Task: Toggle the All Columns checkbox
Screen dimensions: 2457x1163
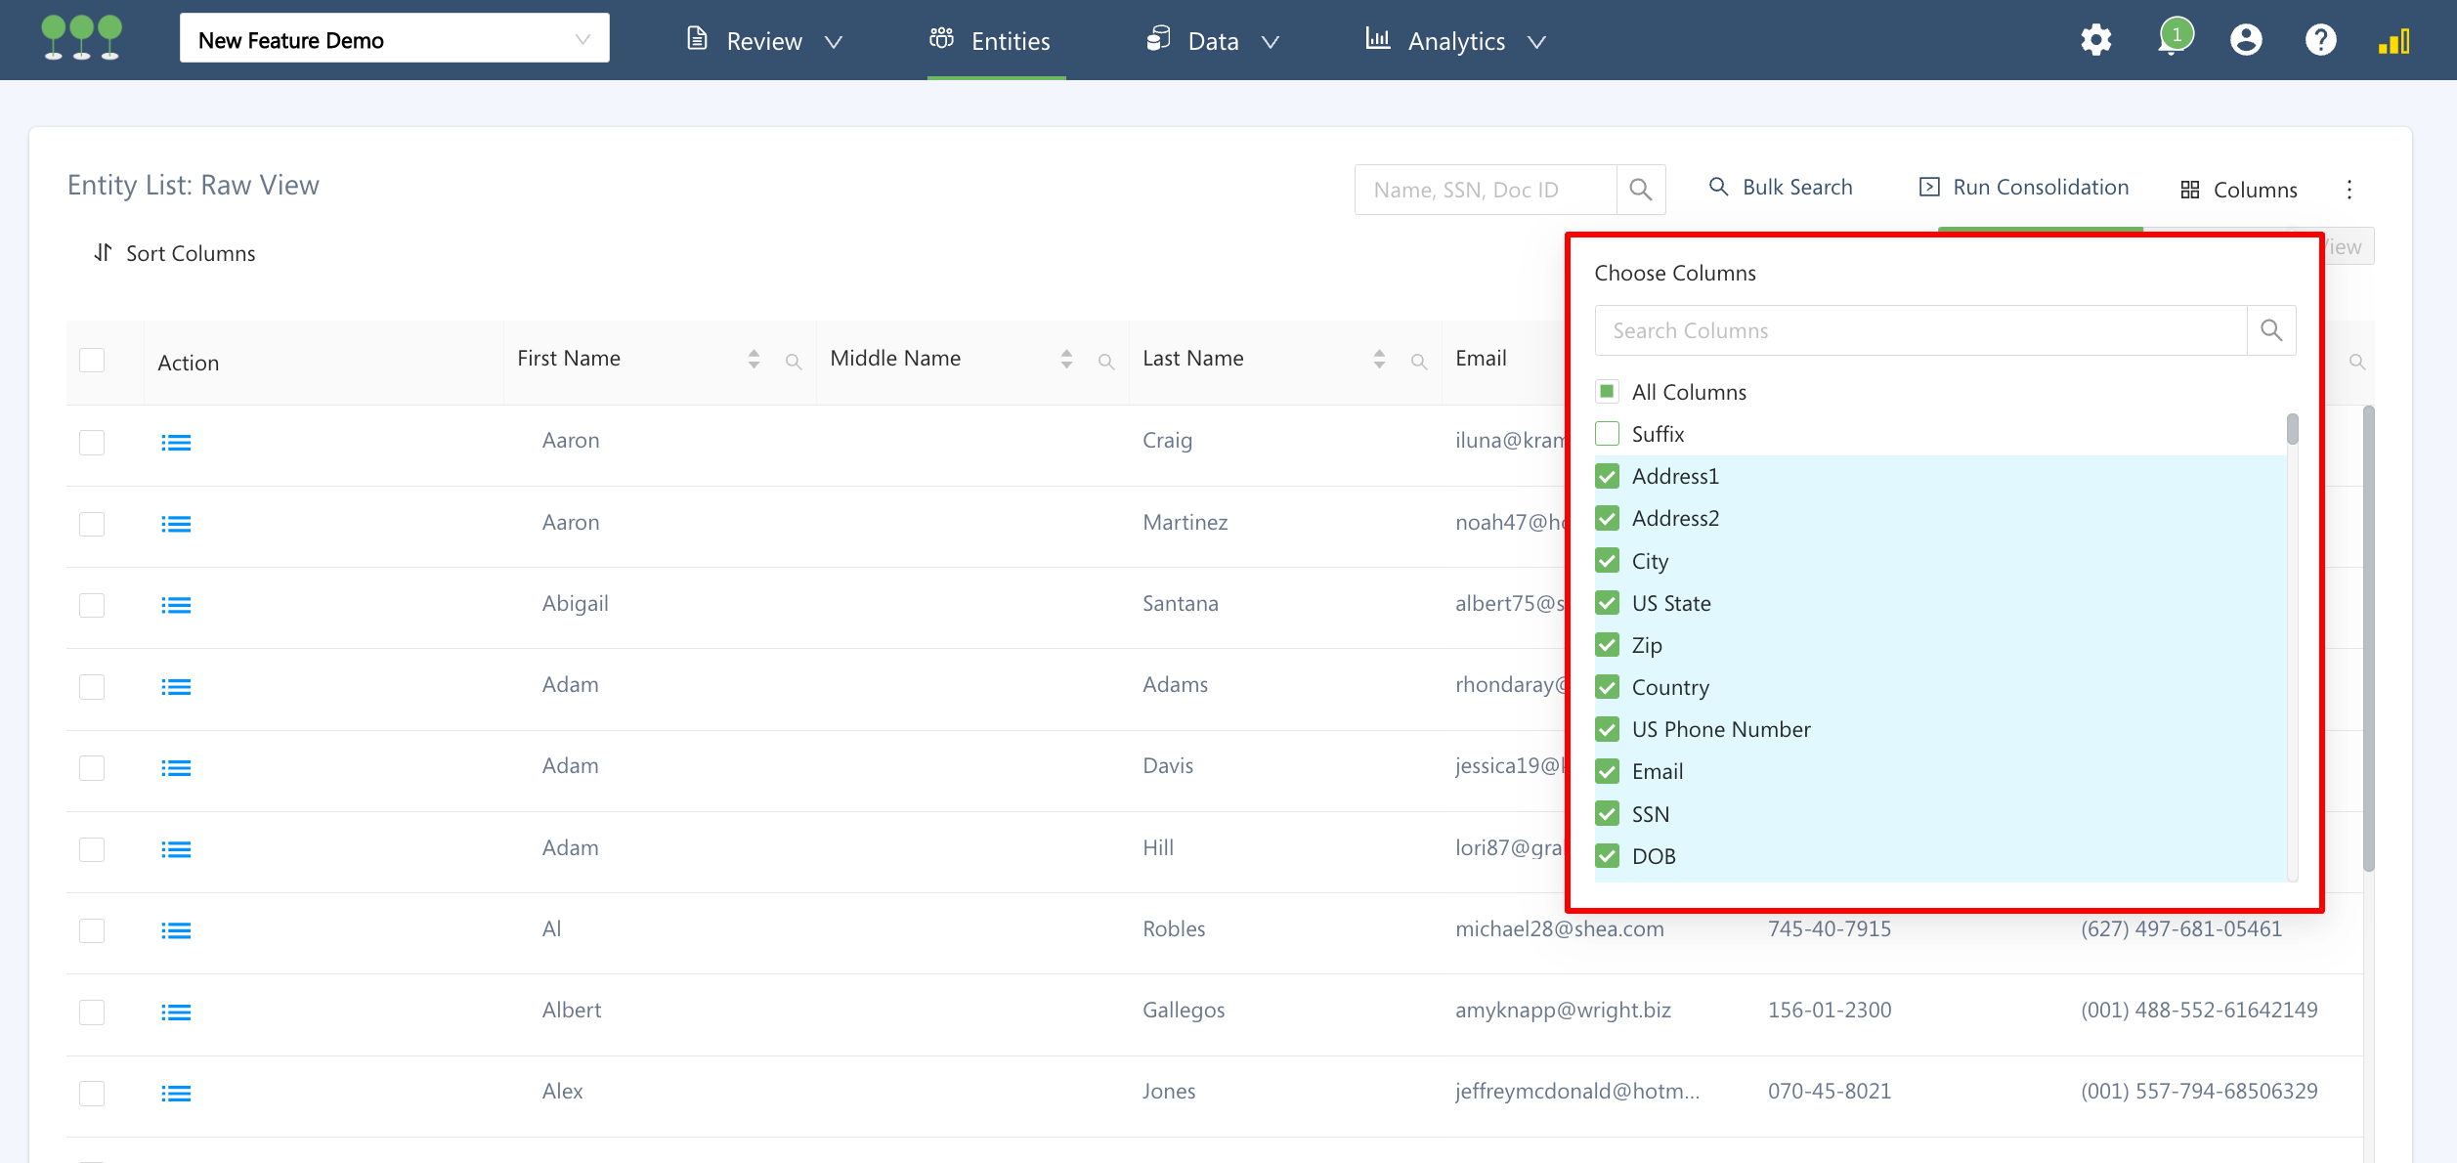Action: (x=1608, y=392)
